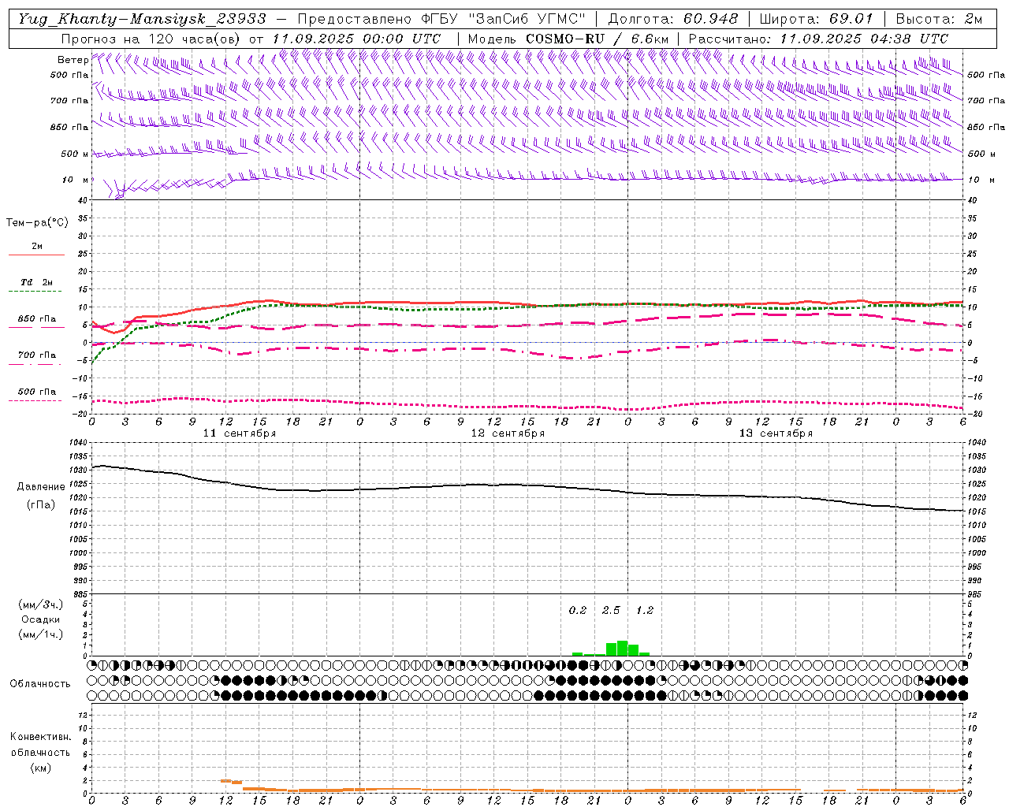This screenshot has width=1009, height=807.
Task: Click the 12 сентября date label
Action: 508,433
